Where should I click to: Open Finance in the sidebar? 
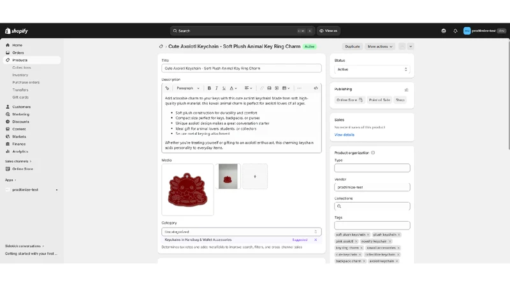click(x=19, y=144)
